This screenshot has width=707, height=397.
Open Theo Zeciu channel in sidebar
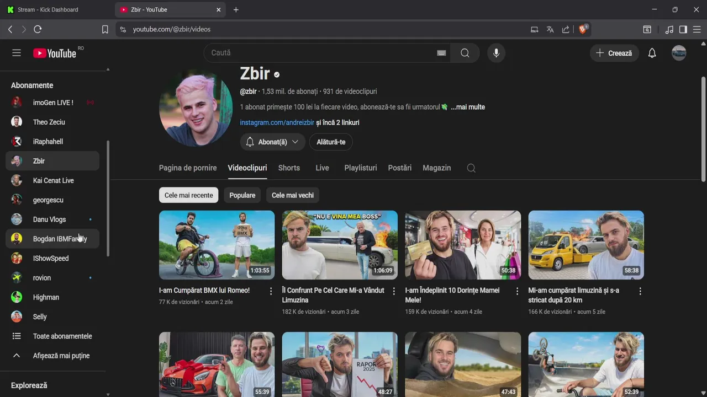tap(52, 122)
